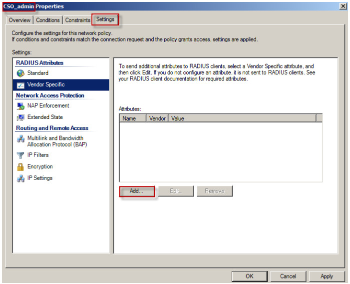Click the IP Settings network icon
This screenshot has height=284, width=350.
20,178
